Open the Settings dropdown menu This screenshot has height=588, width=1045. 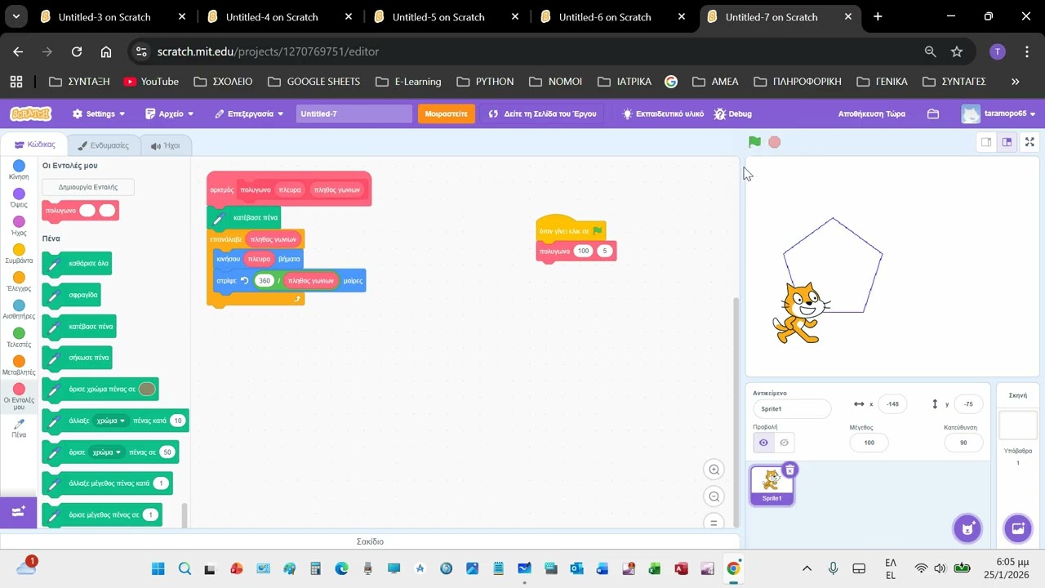point(99,114)
